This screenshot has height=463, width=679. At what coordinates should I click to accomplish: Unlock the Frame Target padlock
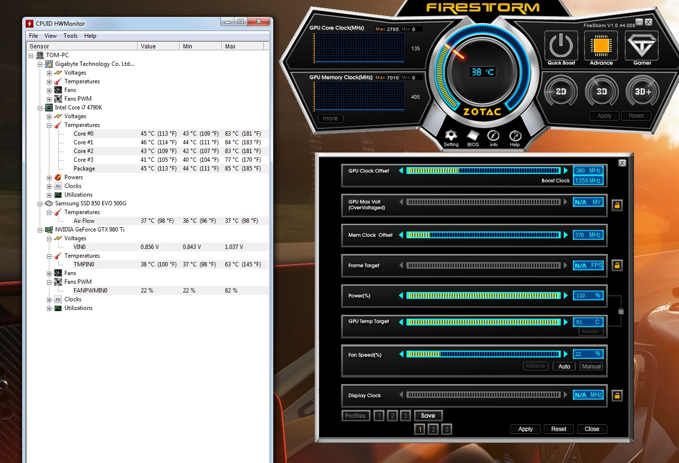click(x=617, y=265)
